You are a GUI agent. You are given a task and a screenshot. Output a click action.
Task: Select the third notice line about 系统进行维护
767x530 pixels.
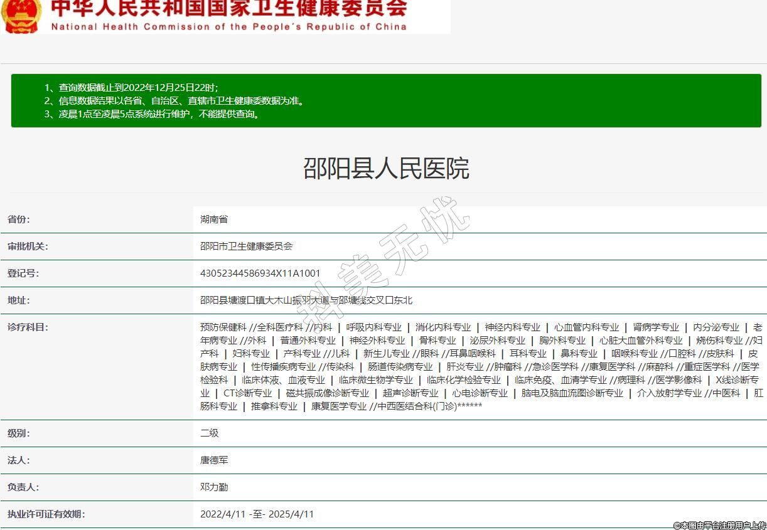(x=151, y=114)
